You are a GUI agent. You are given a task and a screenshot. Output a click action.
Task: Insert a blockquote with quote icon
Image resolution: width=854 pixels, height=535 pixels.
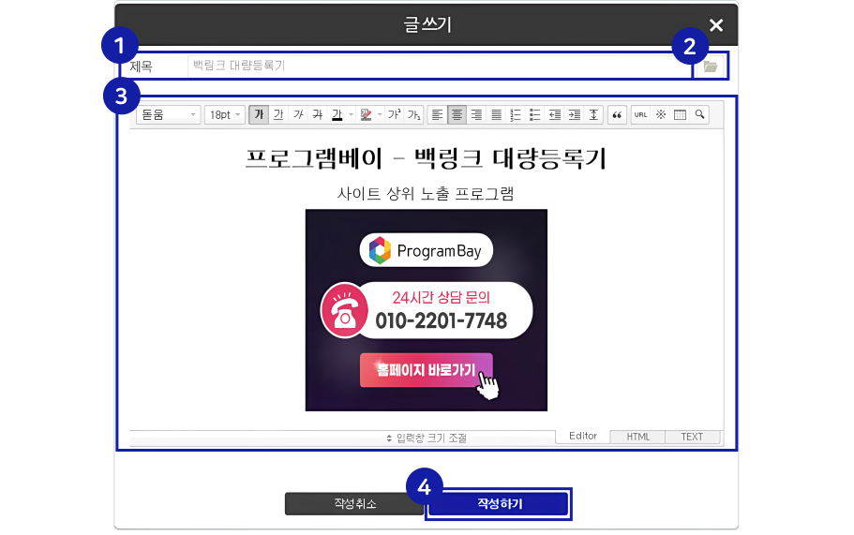[x=617, y=114]
